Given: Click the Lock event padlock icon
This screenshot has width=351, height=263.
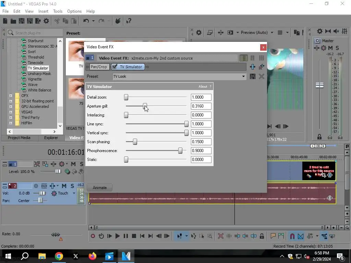Looking at the screenshot, I should coord(262,236).
